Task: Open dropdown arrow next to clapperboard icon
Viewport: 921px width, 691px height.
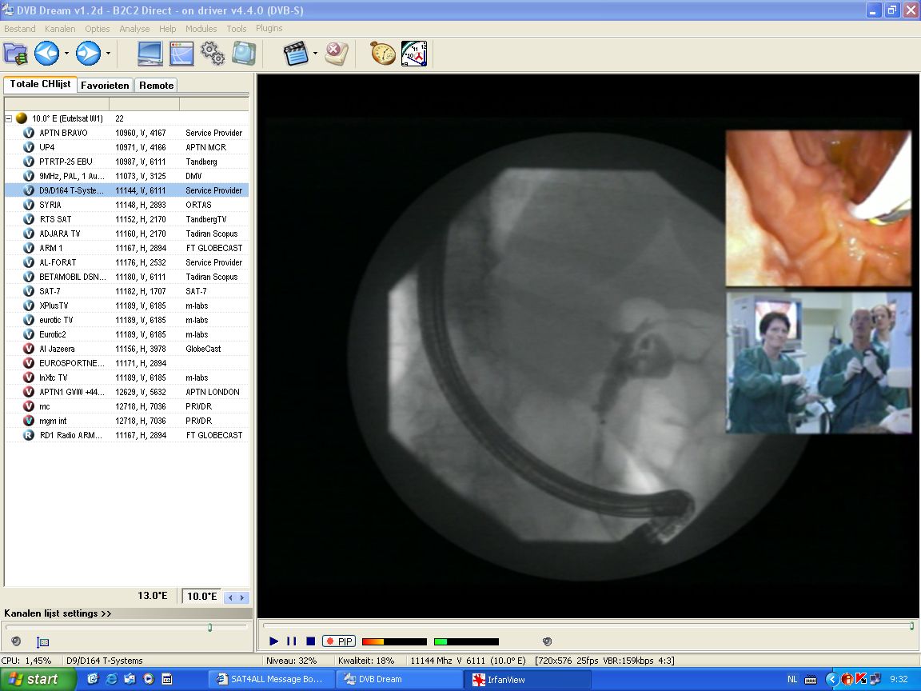Action: [316, 54]
